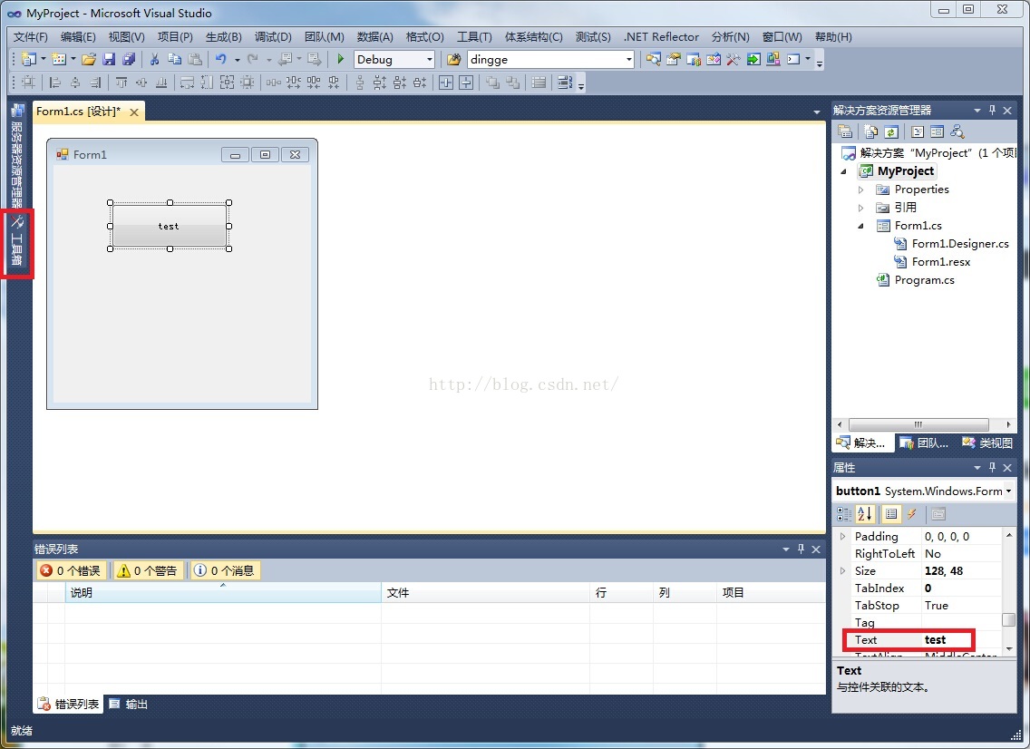Open the dingge find combo box dropdown

[x=628, y=60]
